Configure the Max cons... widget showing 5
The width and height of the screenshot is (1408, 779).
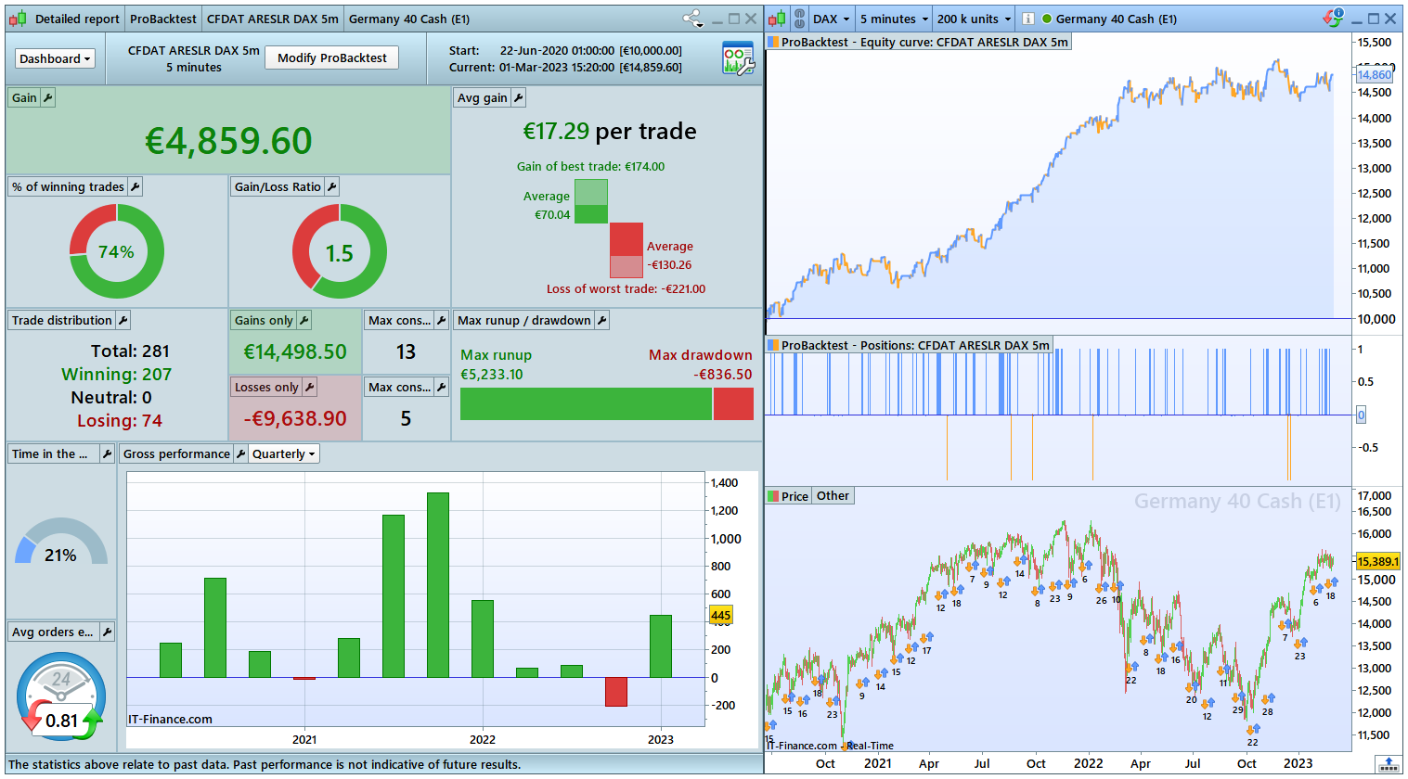click(x=442, y=387)
